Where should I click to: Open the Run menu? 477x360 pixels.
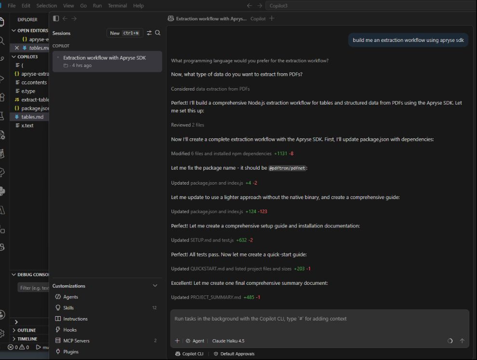click(97, 5)
